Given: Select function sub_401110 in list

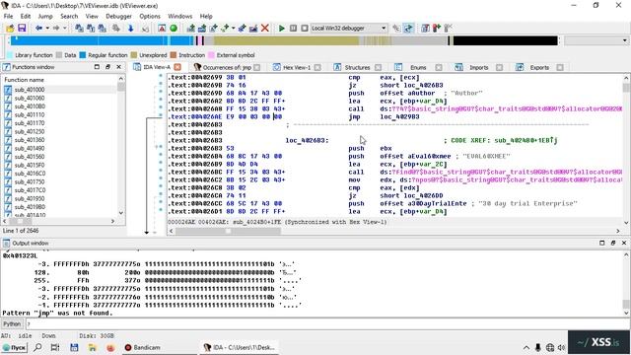Looking at the screenshot, I should click(30, 114).
